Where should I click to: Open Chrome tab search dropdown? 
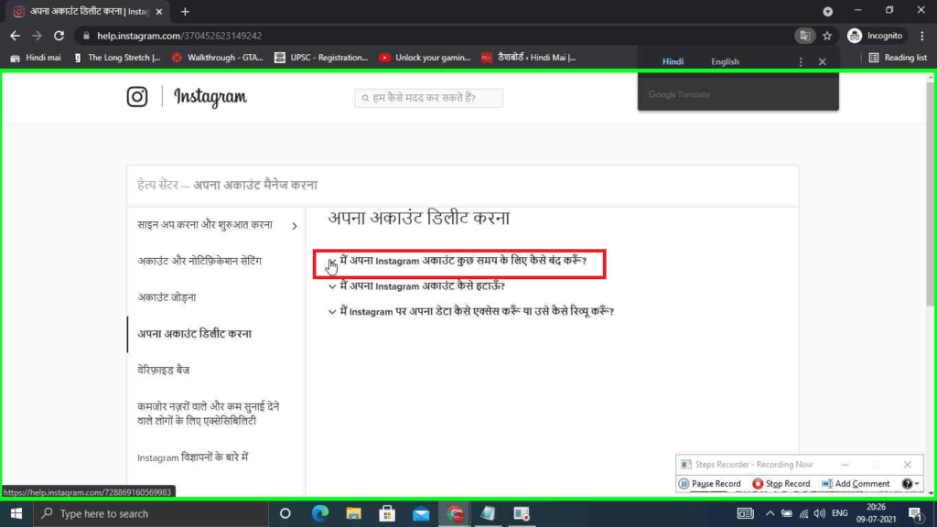coord(827,11)
